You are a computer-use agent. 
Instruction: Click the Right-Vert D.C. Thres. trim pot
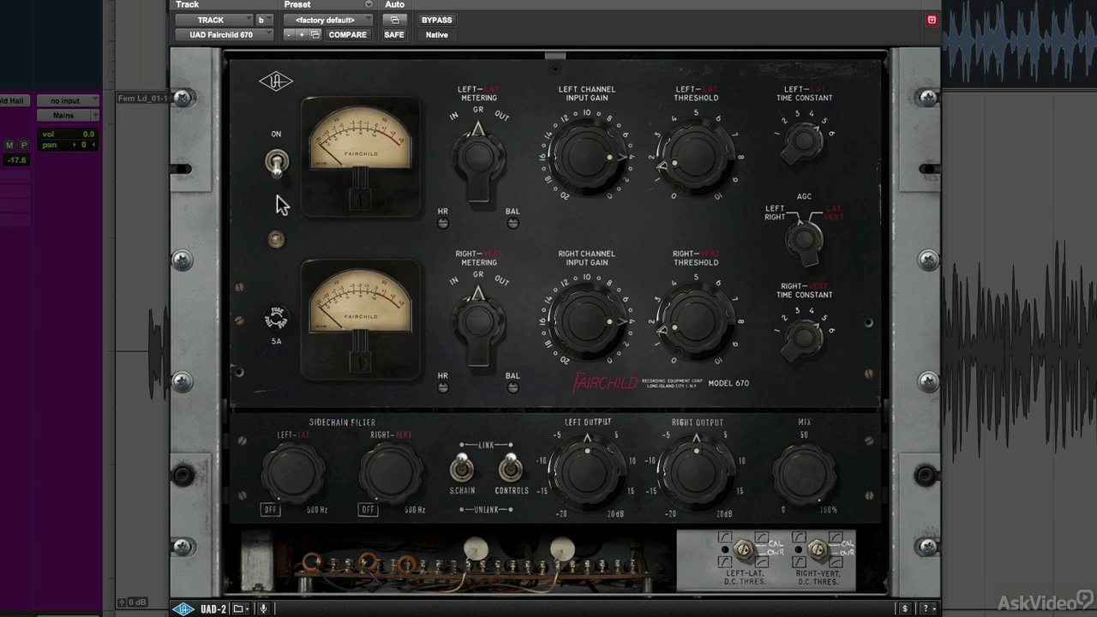[818, 549]
